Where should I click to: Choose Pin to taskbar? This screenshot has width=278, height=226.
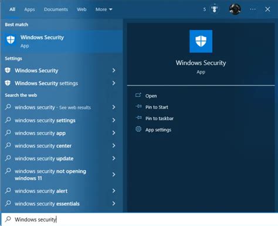160,119
